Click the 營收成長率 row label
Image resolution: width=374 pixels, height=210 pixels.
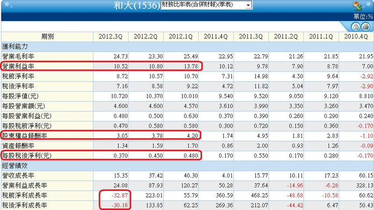tap(18, 176)
